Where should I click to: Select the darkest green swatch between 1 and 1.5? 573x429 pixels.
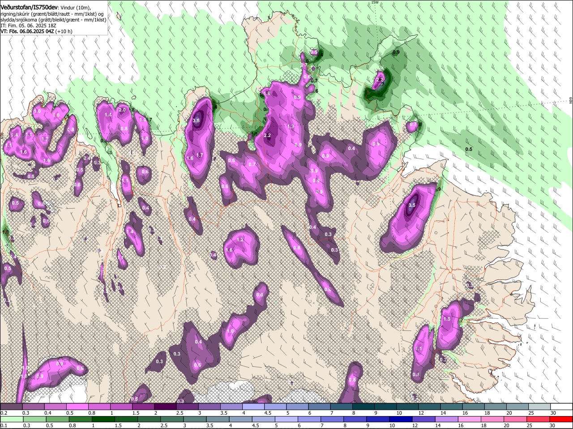pyautogui.click(x=104, y=419)
